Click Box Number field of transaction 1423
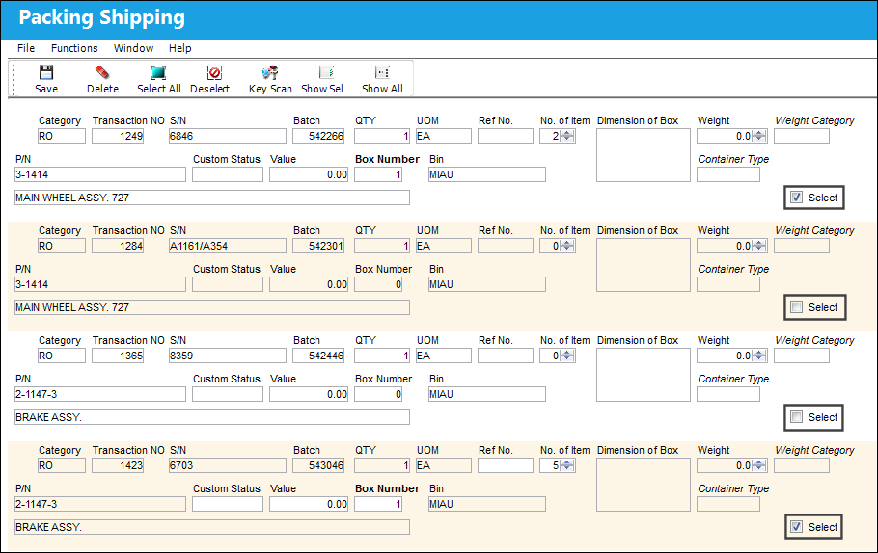Screen dimensions: 878x553 click(x=378, y=504)
